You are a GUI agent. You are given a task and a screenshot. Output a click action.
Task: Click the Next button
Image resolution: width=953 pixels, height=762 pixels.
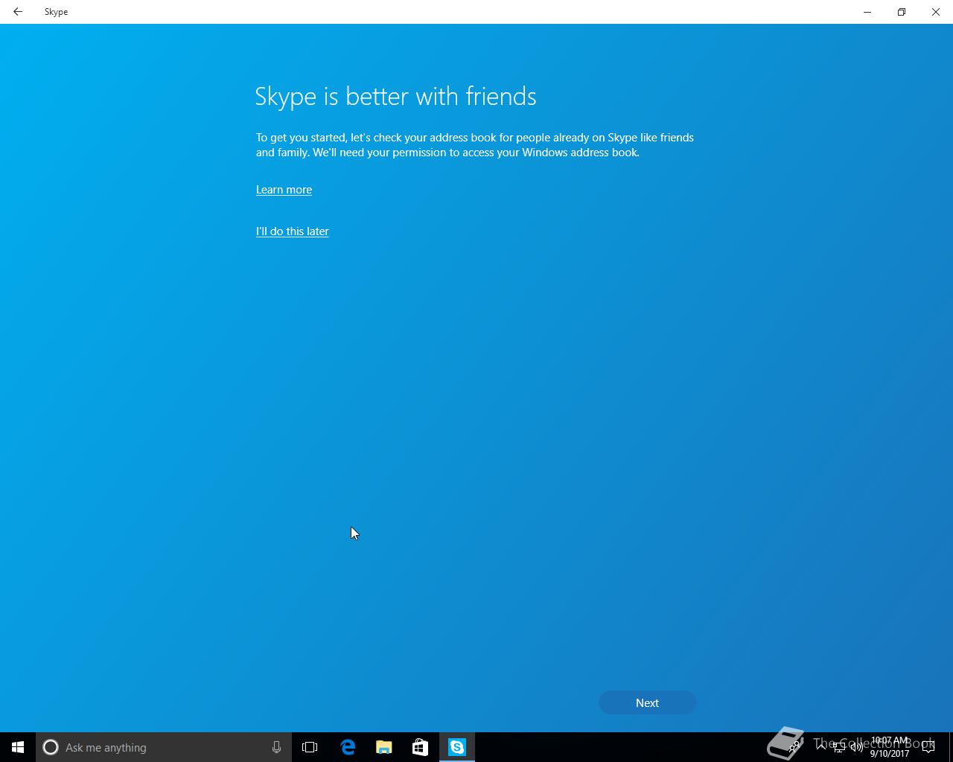(x=647, y=702)
